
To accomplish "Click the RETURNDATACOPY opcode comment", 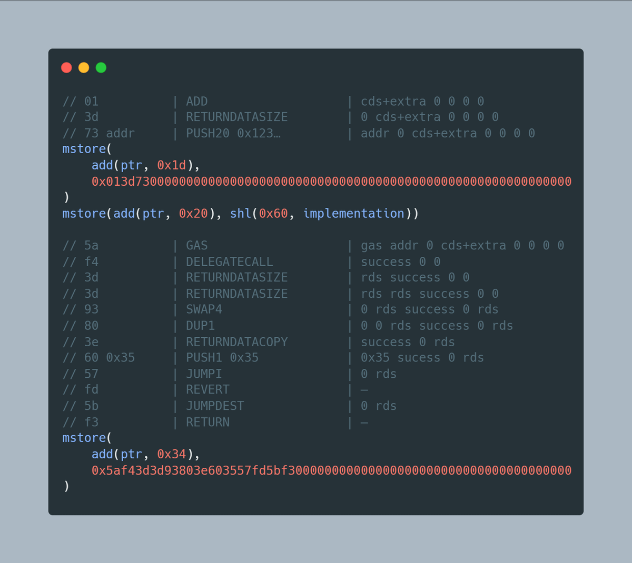I will pyautogui.click(x=236, y=342).
